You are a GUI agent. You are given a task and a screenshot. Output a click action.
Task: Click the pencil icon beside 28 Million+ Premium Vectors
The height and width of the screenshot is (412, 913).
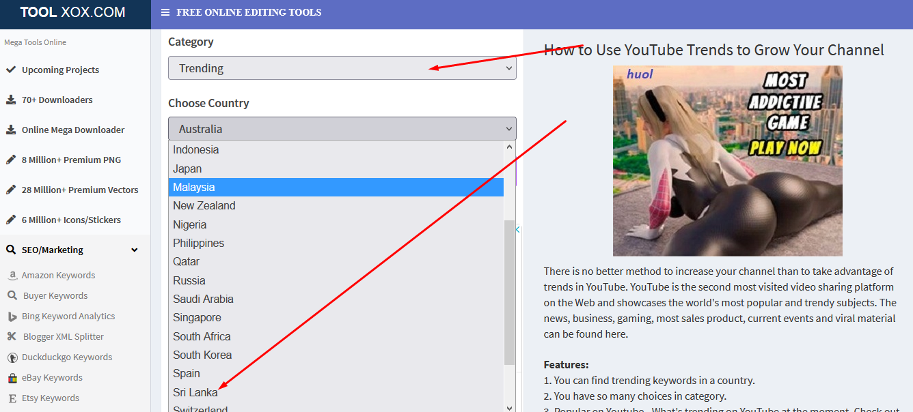click(x=11, y=190)
